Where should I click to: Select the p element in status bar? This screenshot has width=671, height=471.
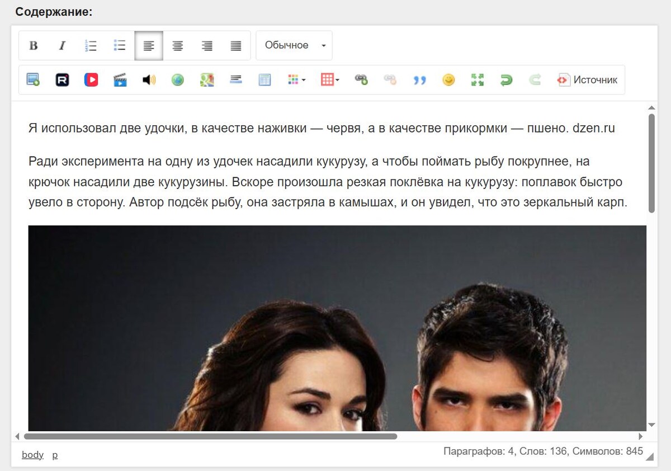pyautogui.click(x=54, y=454)
